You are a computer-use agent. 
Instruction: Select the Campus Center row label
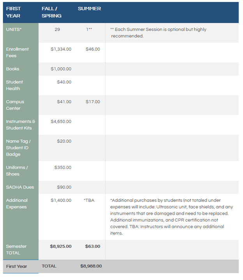[15, 105]
